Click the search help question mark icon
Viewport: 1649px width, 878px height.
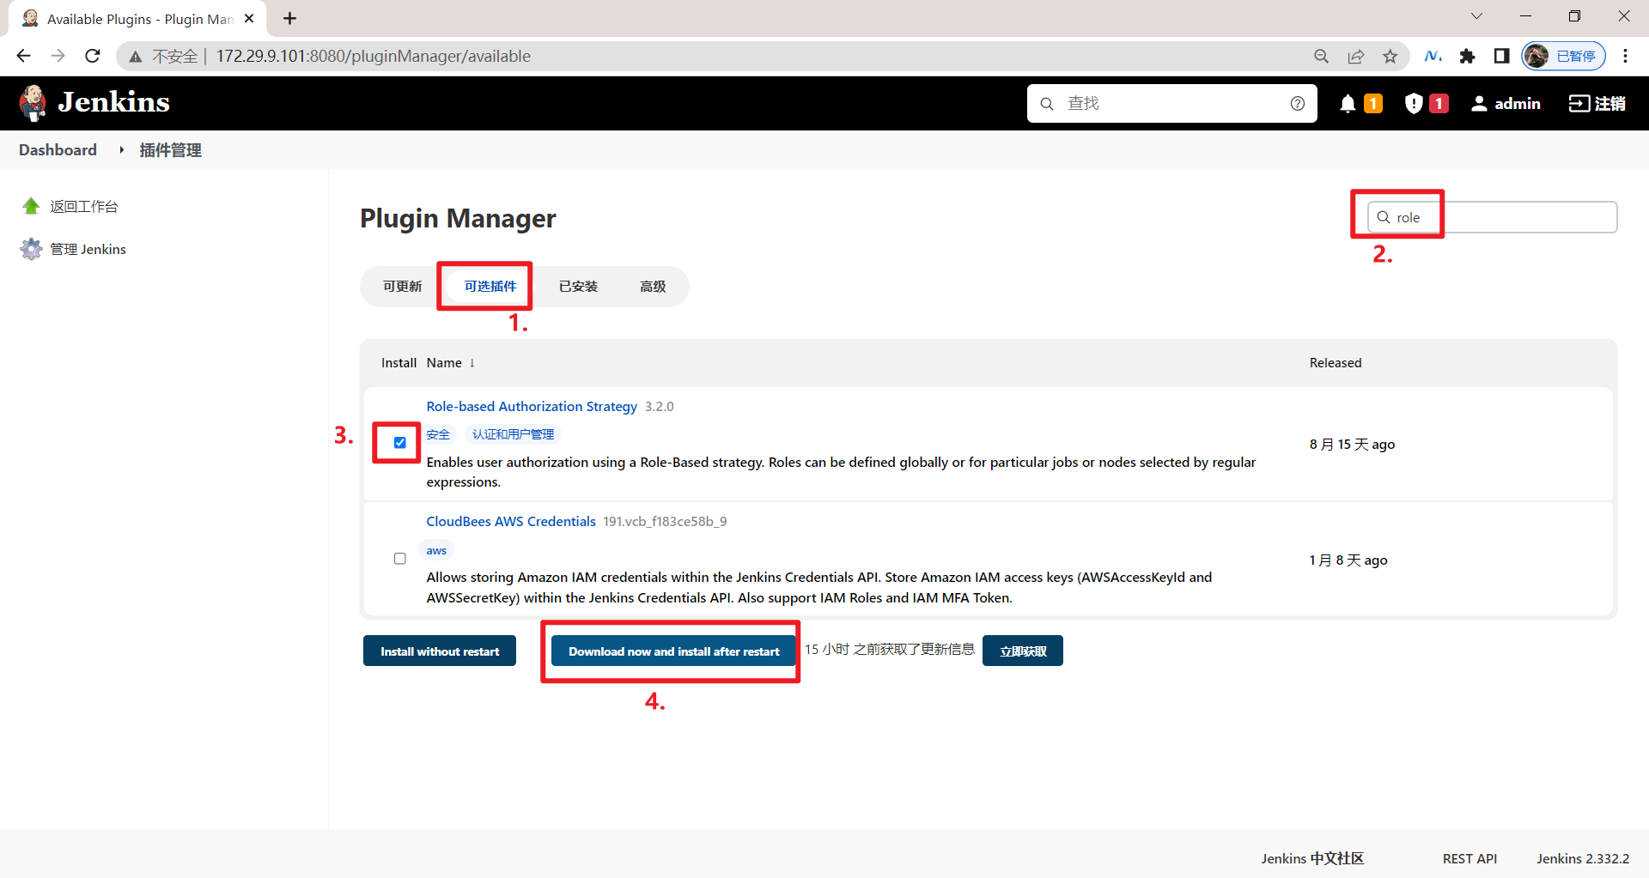coord(1298,104)
